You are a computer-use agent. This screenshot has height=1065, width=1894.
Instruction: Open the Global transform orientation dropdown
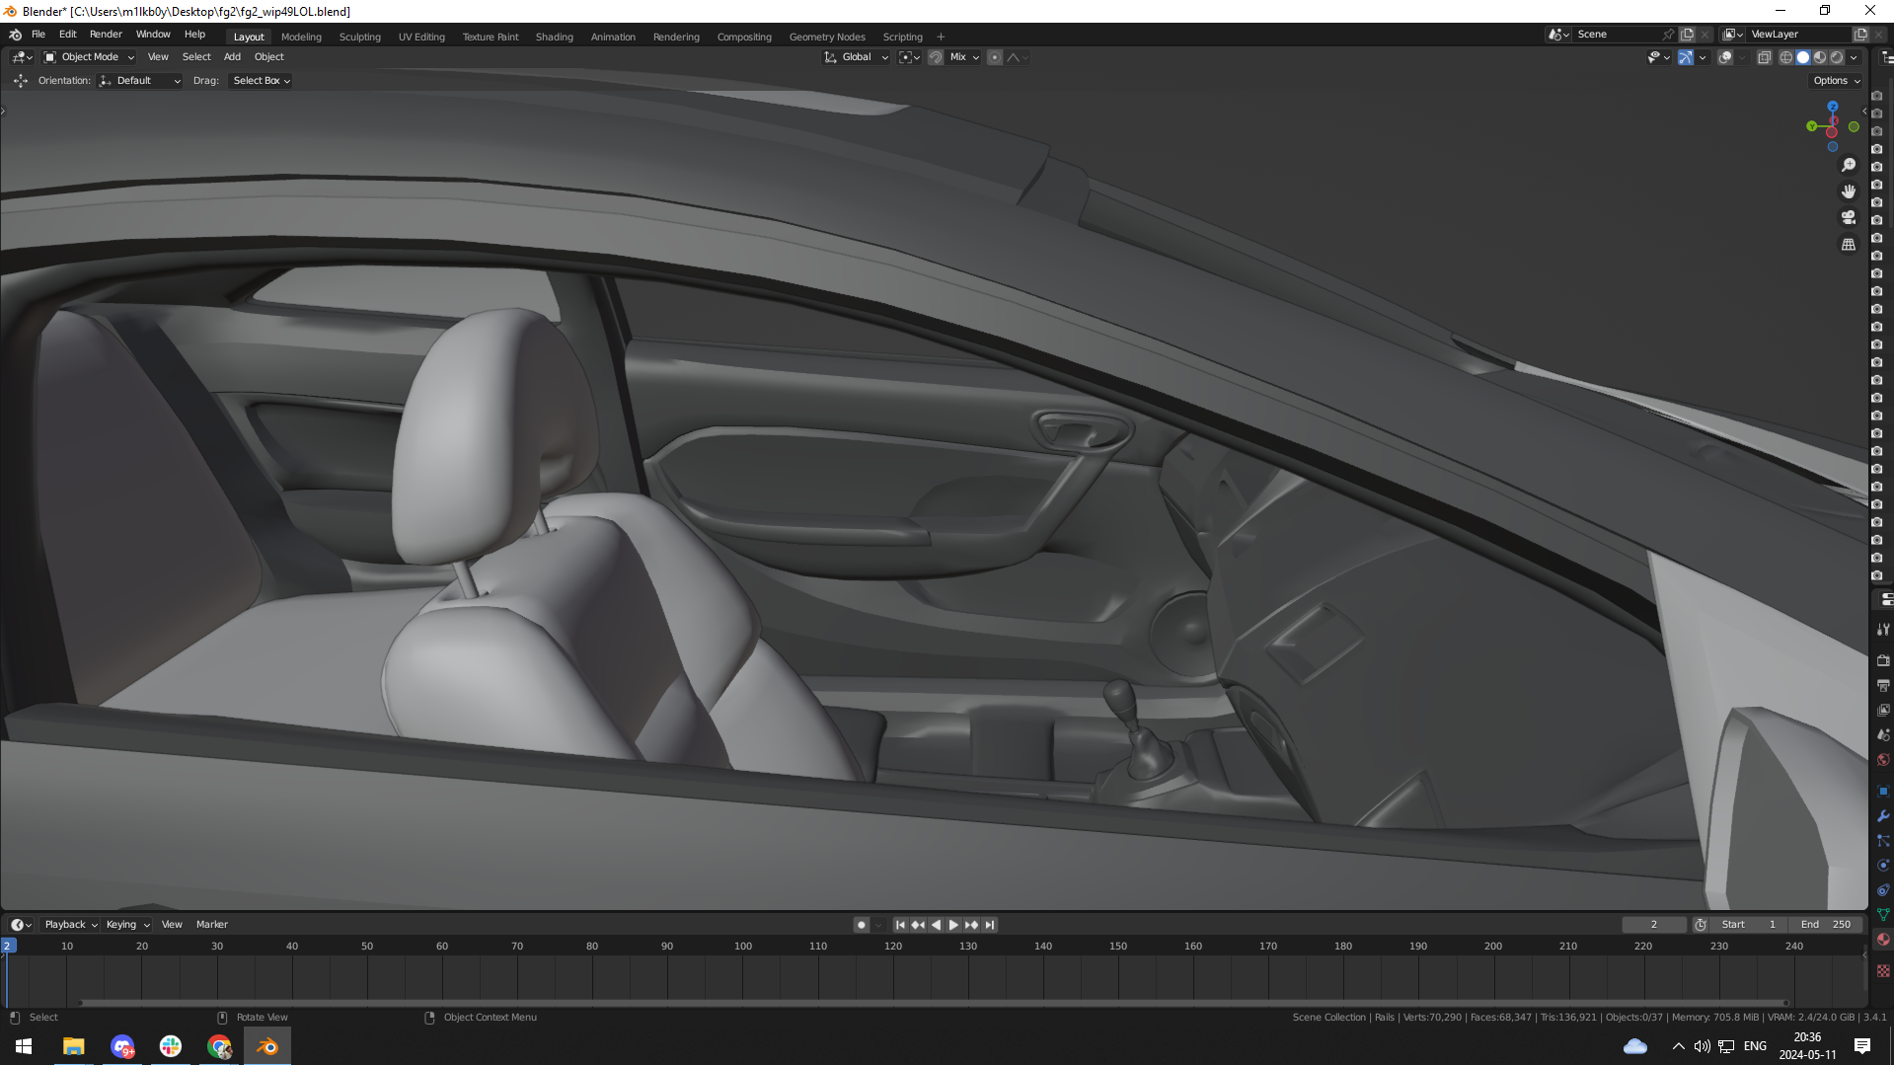[x=857, y=57]
